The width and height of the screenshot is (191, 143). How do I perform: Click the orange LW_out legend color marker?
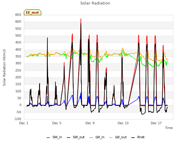(x=111, y=138)
